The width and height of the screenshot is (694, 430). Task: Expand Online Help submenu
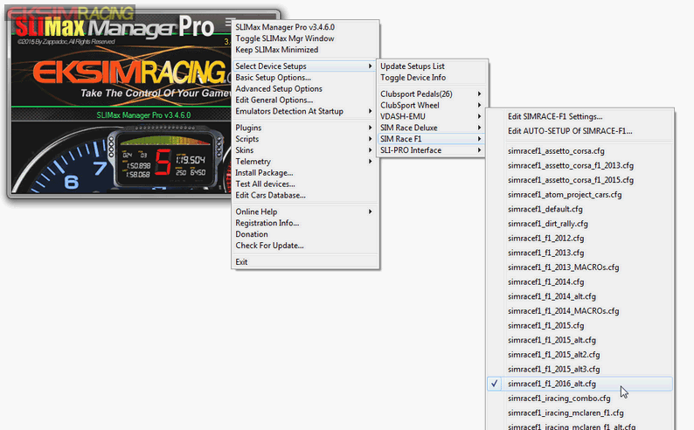[x=304, y=212]
